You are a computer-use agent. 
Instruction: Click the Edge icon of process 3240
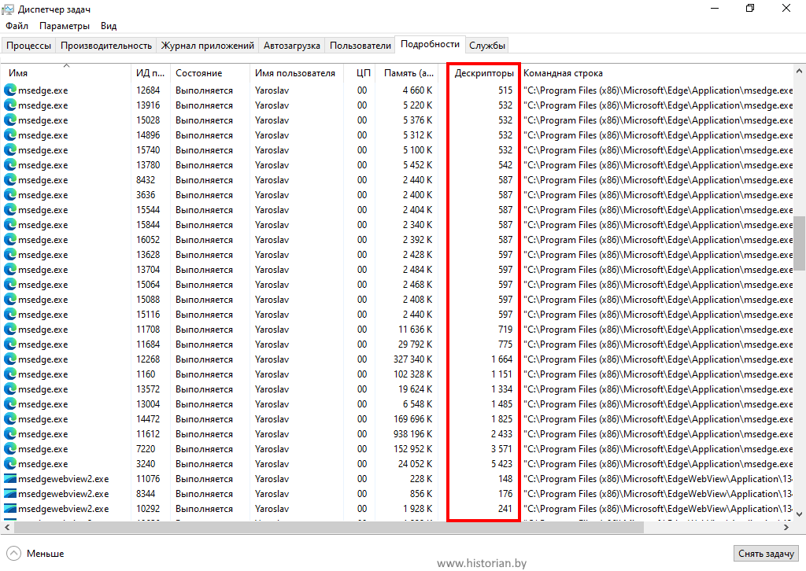click(10, 464)
